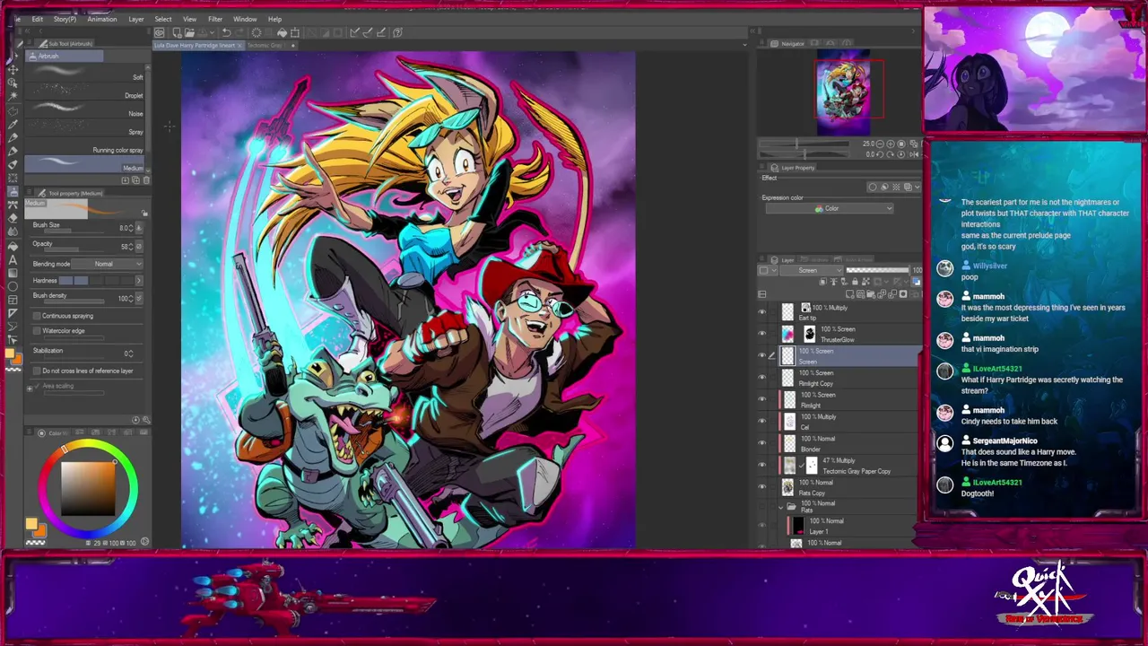Open the Brush density dynamics dropdown

coord(138,298)
